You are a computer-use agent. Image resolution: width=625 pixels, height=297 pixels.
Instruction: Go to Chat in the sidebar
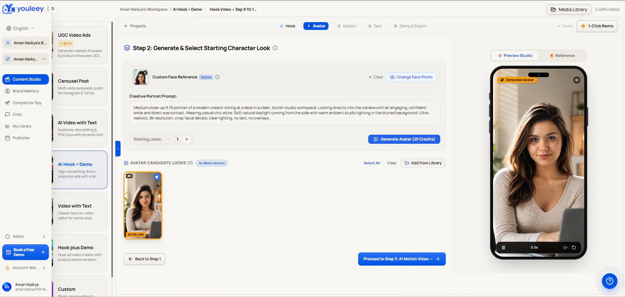pyautogui.click(x=26, y=115)
